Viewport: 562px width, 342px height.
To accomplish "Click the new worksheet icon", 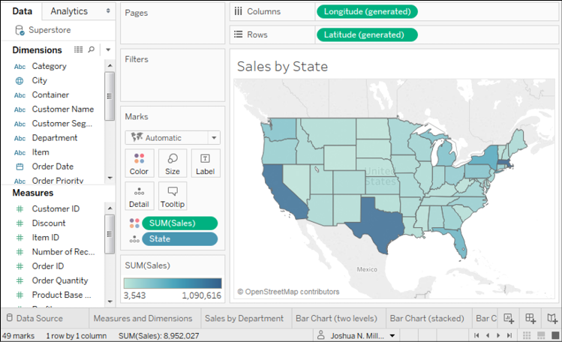I will click(x=509, y=318).
